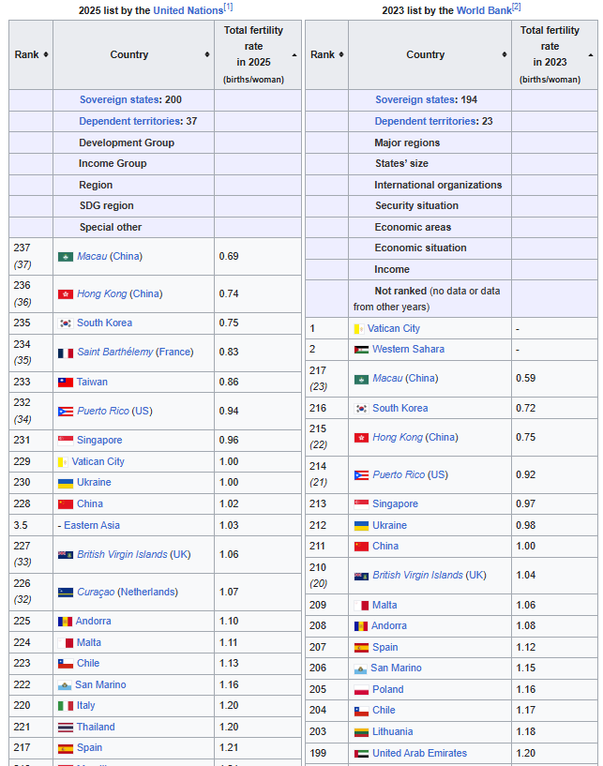Click the United Arab Emirates flag icon
The height and width of the screenshot is (766, 603).
[361, 754]
